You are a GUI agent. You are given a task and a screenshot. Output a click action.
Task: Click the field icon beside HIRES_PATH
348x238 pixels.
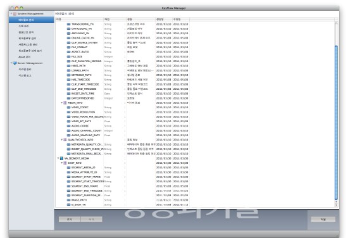(69, 66)
